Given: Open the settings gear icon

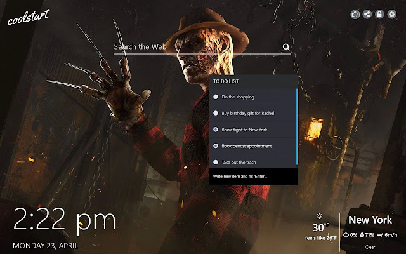Looking at the screenshot, I should (x=392, y=14).
